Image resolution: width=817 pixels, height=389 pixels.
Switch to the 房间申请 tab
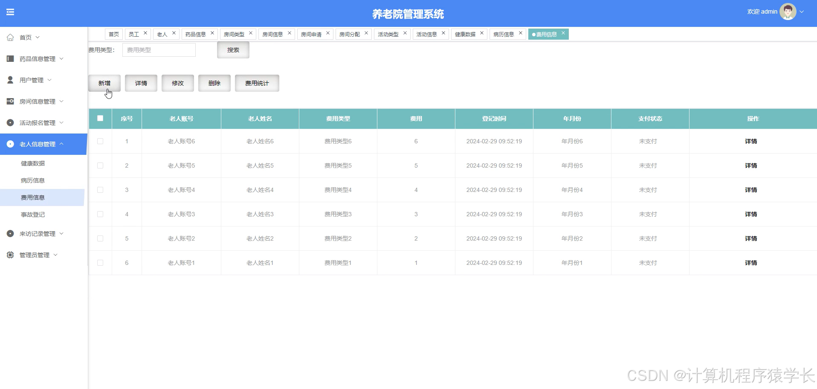312,34
